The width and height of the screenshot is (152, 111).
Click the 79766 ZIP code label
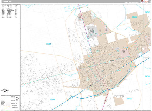pyautogui.click(x=129, y=99)
